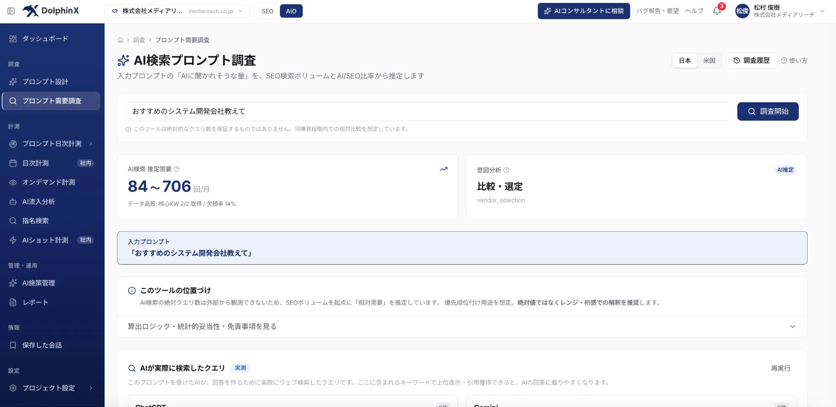836x407 pixels.
Task: Click the 調査開始 button
Action: (768, 111)
